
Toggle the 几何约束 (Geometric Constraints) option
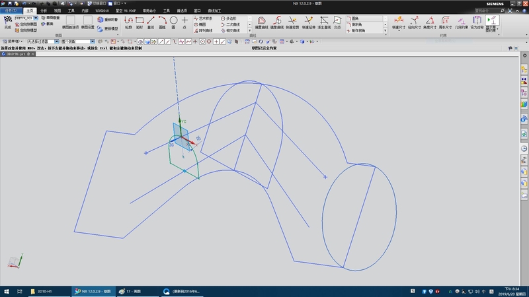[462, 21]
